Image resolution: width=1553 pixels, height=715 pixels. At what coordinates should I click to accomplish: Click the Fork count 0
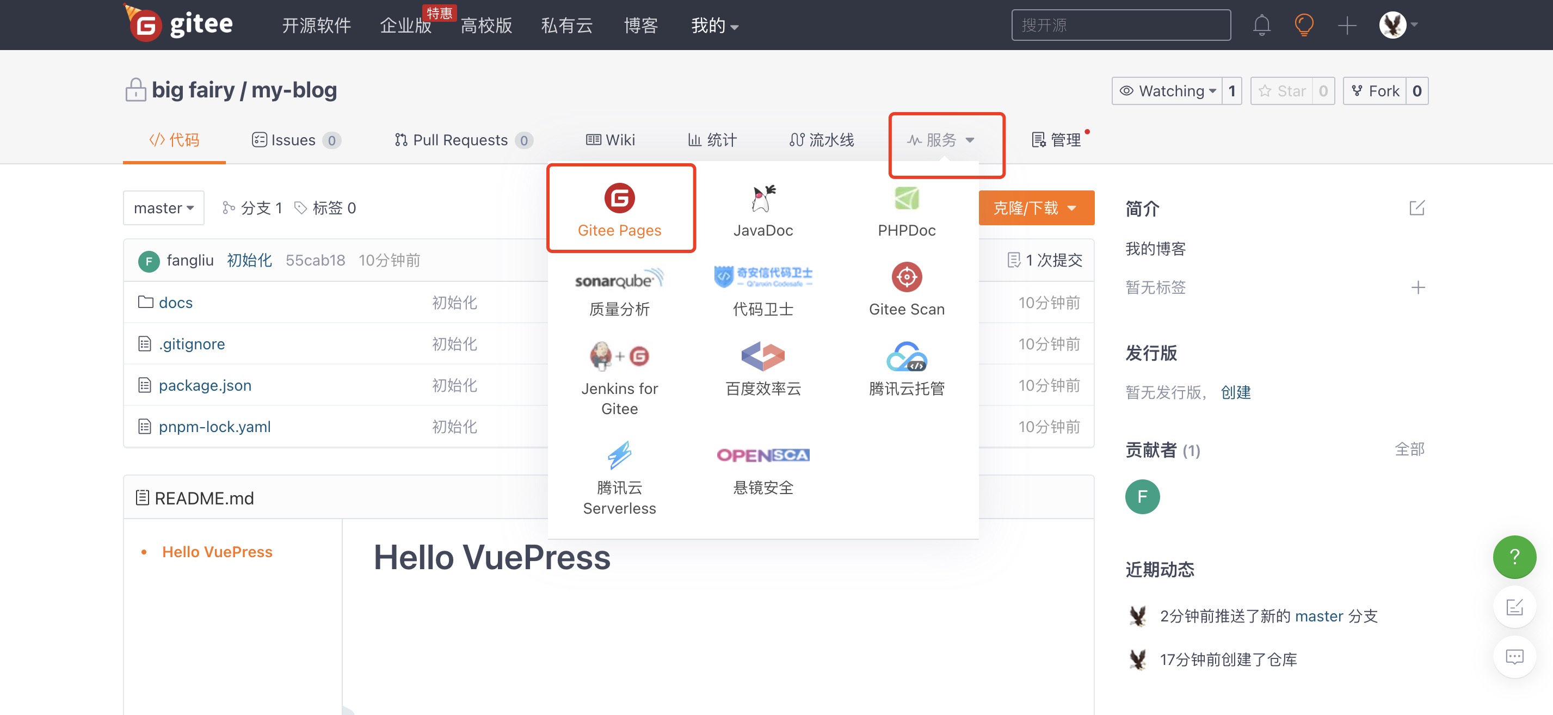pos(1417,91)
